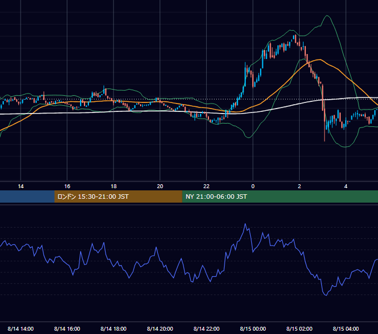378x334 pixels.
Task: Click the '16' hour label on price chart axis
Action: (67, 186)
